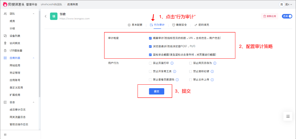
Task: Click the https://www.leangoo.com URL text
Action: tap(75, 18)
